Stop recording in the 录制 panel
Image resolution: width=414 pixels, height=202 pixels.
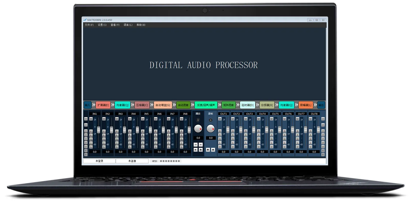(x=213, y=150)
